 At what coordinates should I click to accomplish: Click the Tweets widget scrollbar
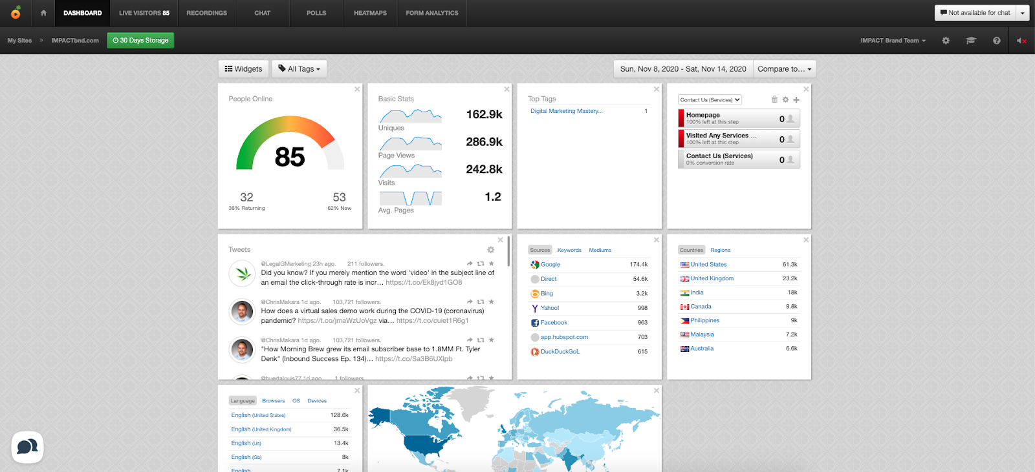pos(508,252)
